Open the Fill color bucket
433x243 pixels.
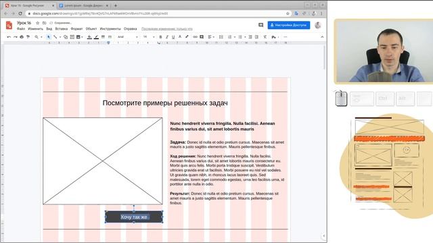89,37
